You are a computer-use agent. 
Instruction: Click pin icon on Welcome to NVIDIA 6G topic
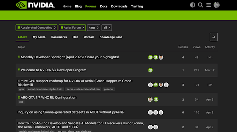click(19, 70)
